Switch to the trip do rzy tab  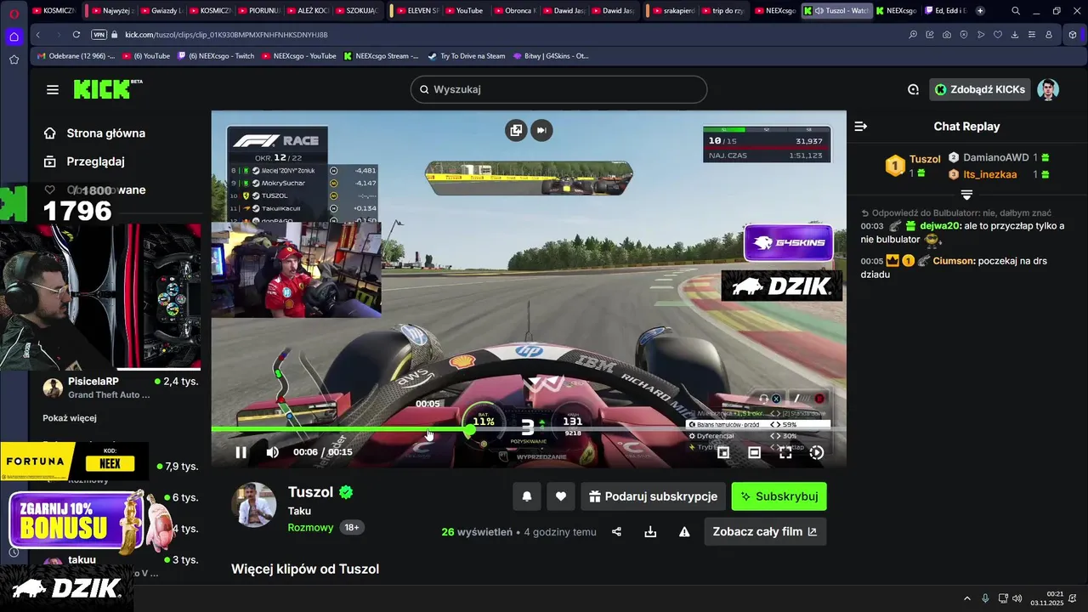click(x=722, y=11)
